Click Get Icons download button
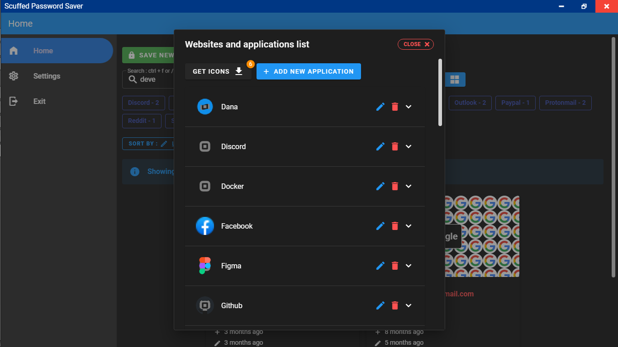This screenshot has height=347, width=618. tap(218, 71)
